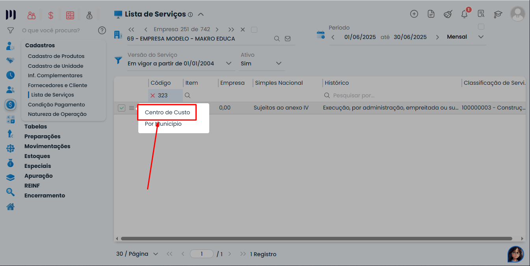Open Cadastro de Produtos menu item
Screen dimensions: 530x266
[56, 56]
